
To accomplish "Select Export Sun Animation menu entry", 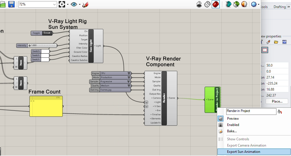I will tap(243, 152).
